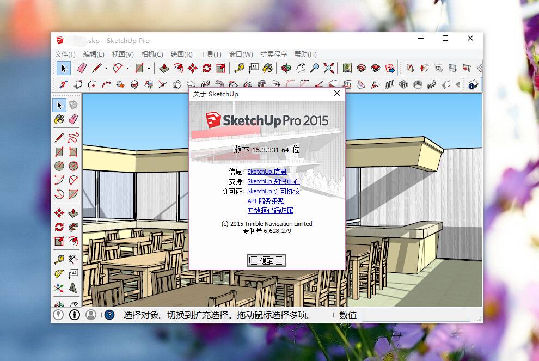Open the Extension Warehouse icon
The image size is (539, 361).
376,68
